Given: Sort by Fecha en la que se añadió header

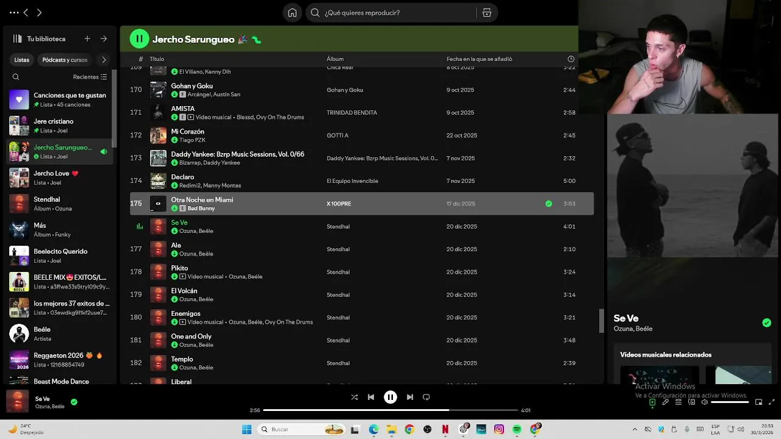Looking at the screenshot, I should click(479, 59).
